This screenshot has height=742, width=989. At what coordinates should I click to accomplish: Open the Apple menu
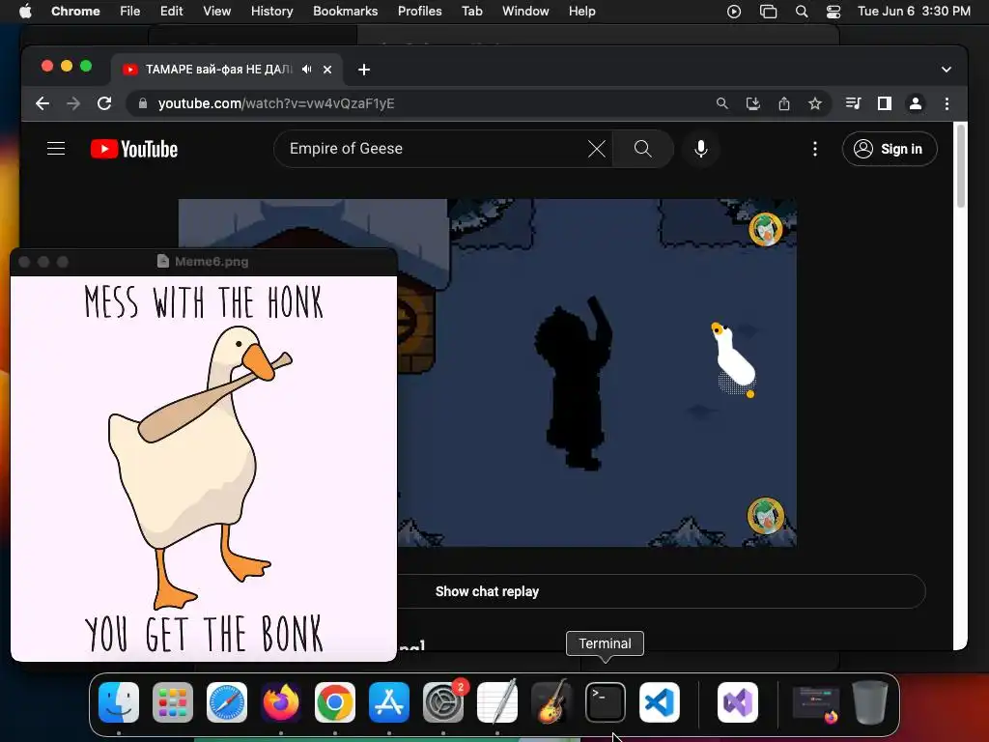point(25,12)
